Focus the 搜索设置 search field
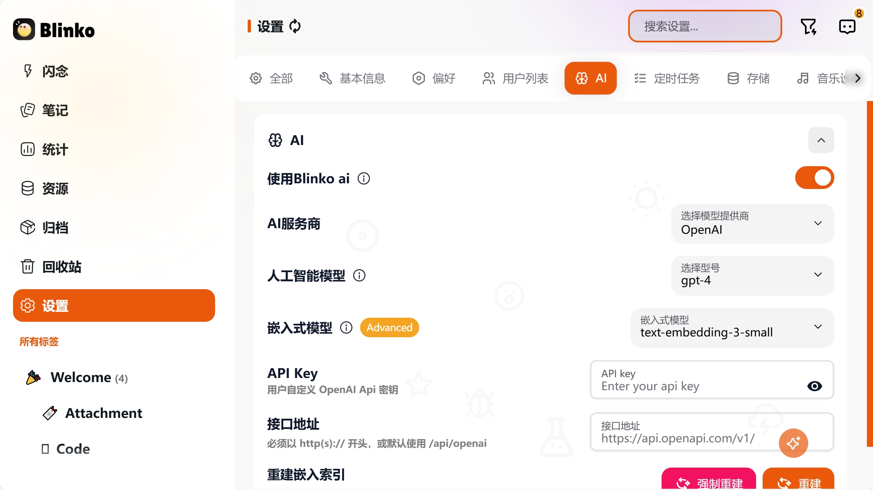The height and width of the screenshot is (490, 873). (705, 26)
